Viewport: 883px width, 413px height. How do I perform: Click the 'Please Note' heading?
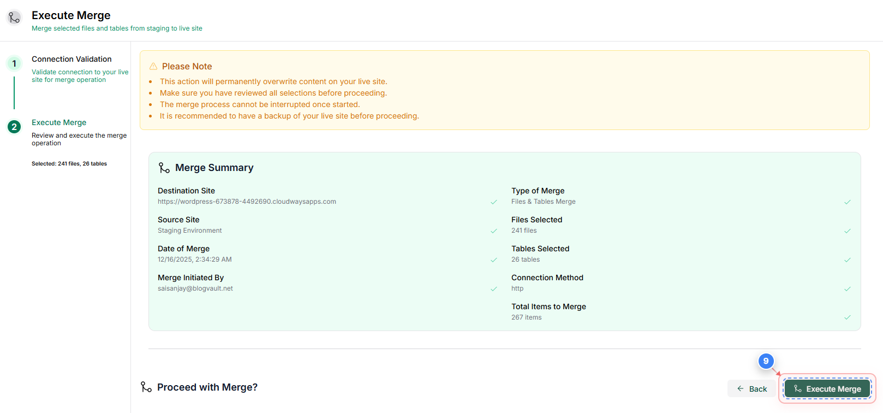(x=187, y=66)
